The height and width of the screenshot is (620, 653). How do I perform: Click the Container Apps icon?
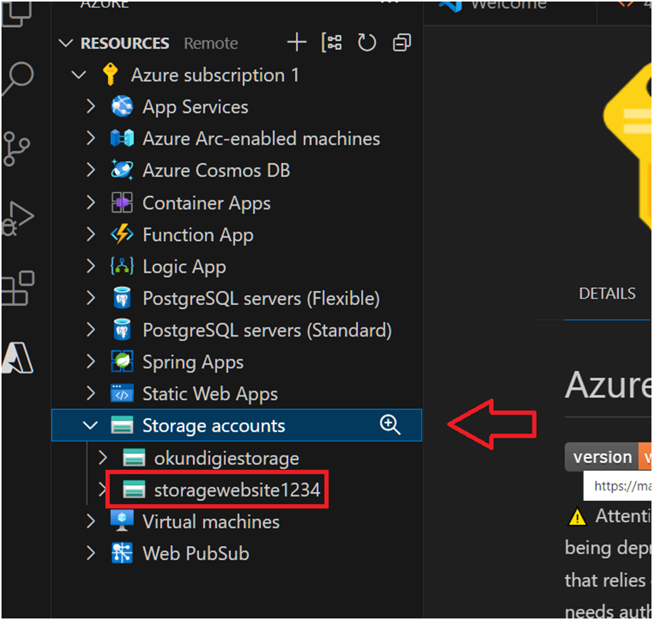122,202
